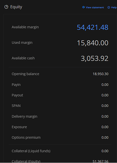
Task: Click the View statement circle icon
Action: tap(83, 7)
